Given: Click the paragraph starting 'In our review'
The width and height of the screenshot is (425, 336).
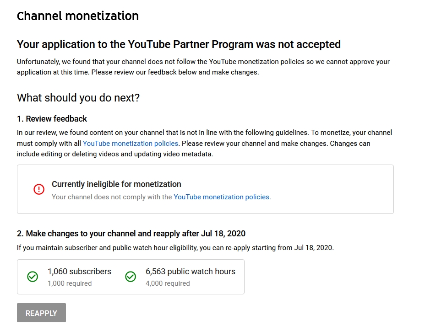Looking at the screenshot, I should [204, 144].
